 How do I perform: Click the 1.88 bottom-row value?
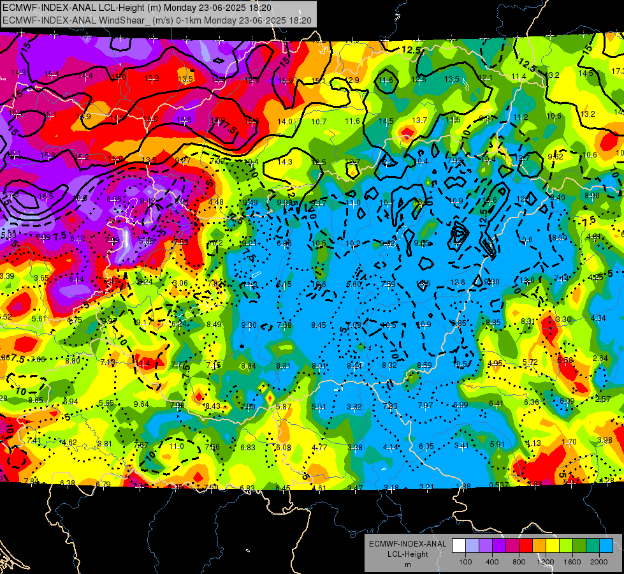pos(463,486)
